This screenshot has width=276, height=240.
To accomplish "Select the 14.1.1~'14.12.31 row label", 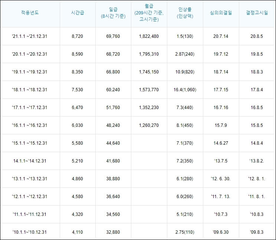I will 30,161.
